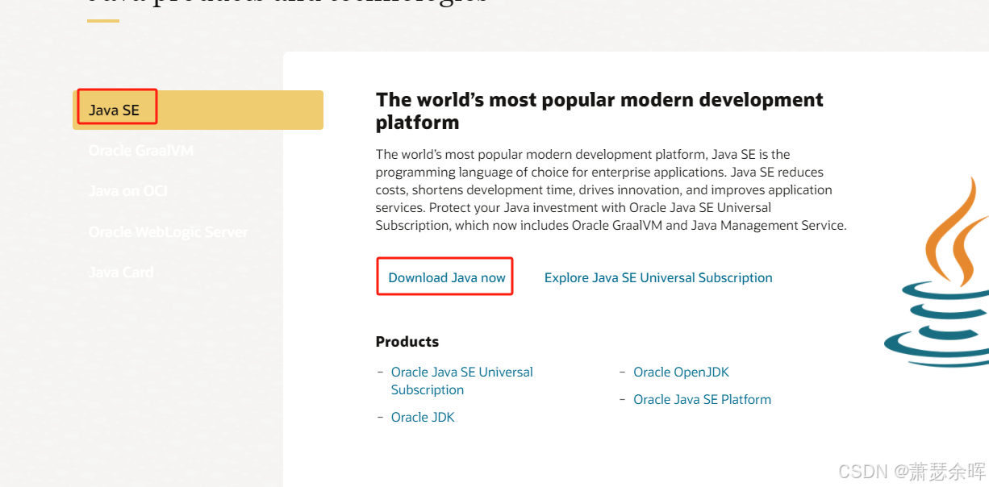The image size is (989, 487).
Task: Visit the Oracle Java SE Platform link
Action: tap(702, 399)
